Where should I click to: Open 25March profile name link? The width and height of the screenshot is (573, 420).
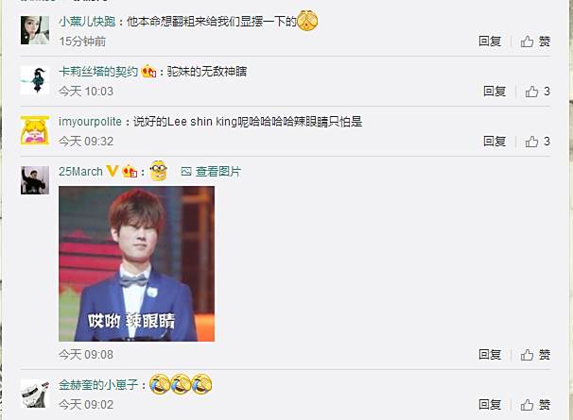click(80, 171)
